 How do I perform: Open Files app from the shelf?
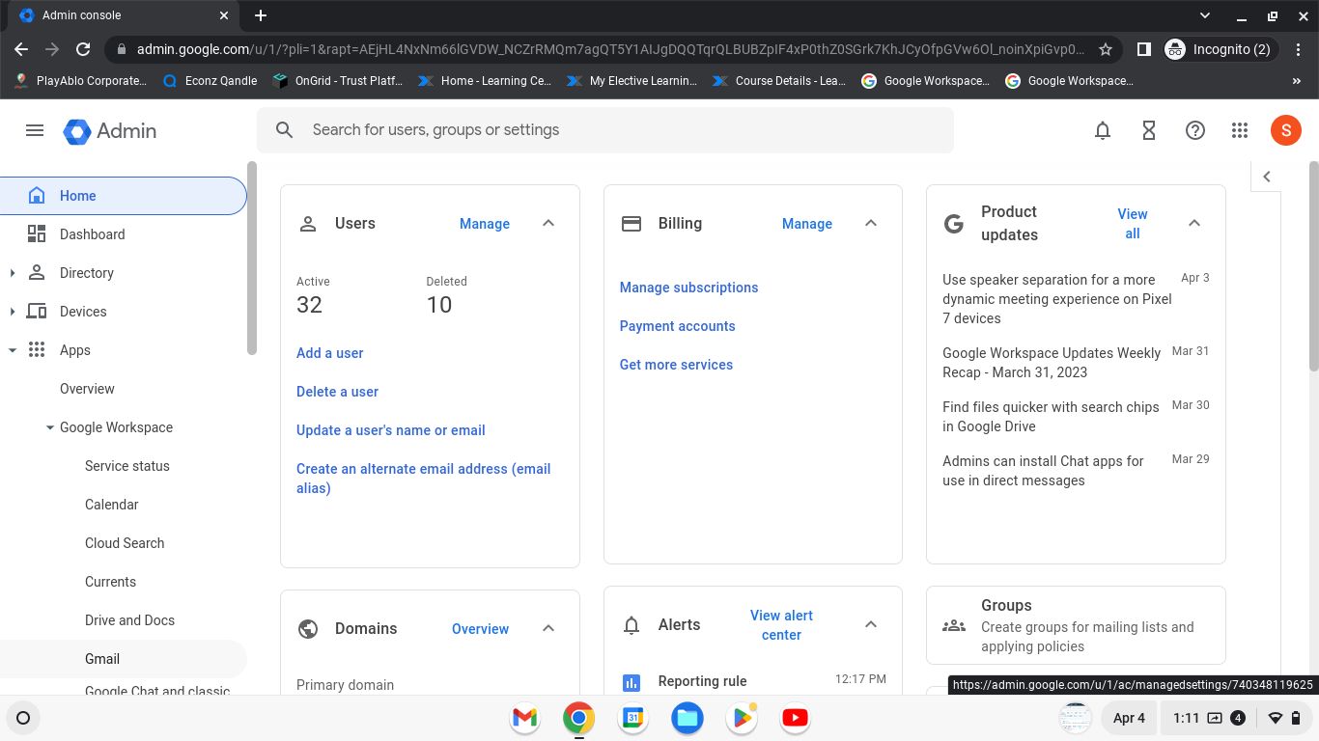[687, 718]
